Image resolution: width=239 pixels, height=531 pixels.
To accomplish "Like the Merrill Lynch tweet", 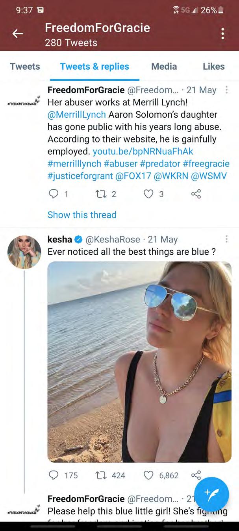I will [x=148, y=194].
